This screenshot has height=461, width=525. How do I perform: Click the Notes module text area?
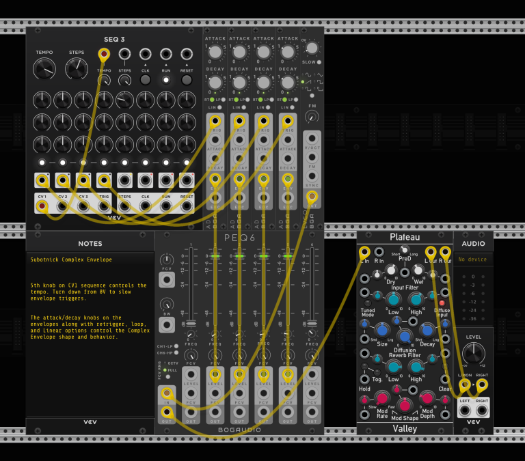[90, 335]
